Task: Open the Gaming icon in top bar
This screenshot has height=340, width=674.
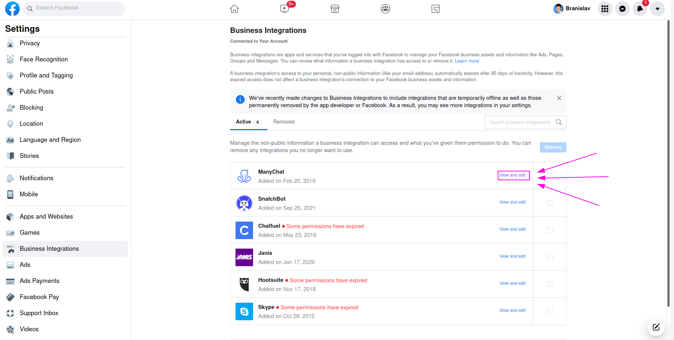Action: pyautogui.click(x=436, y=9)
